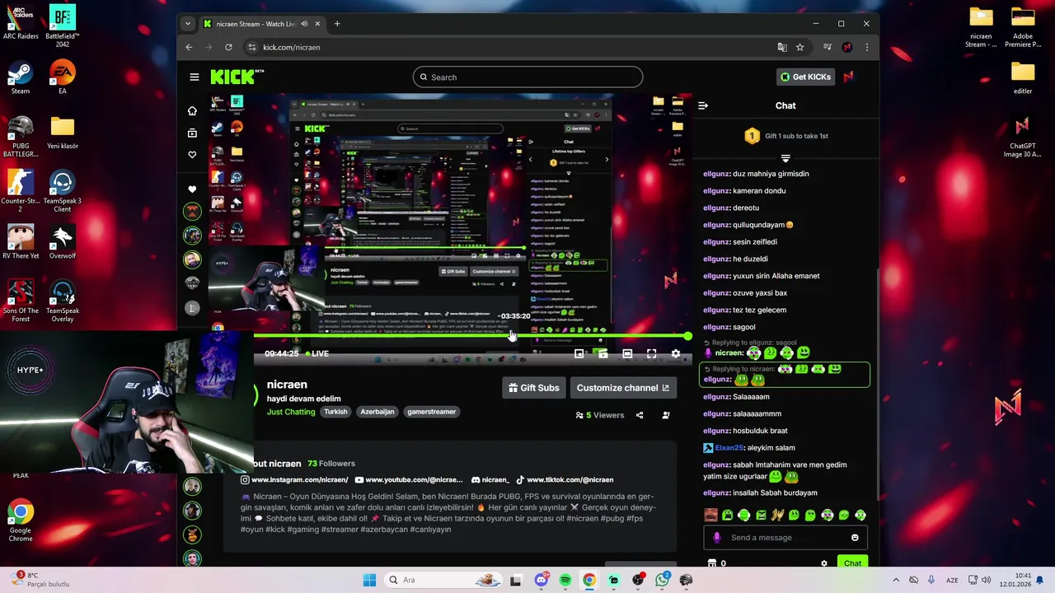Go to Kick home via logo
This screenshot has height=593, width=1055.
237,77
